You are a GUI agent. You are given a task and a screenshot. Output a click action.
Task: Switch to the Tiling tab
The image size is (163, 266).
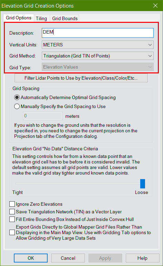click(41, 18)
